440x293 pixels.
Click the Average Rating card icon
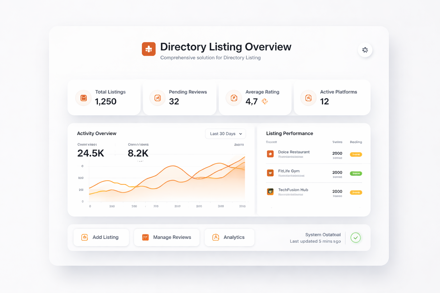234,98
